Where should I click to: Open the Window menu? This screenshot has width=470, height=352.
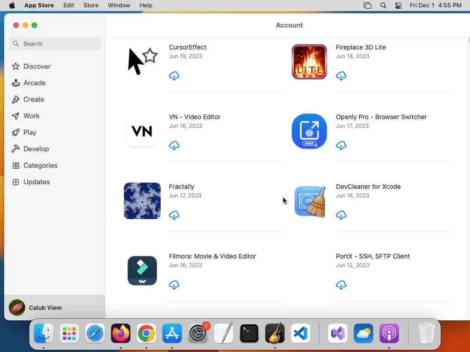[x=119, y=5]
